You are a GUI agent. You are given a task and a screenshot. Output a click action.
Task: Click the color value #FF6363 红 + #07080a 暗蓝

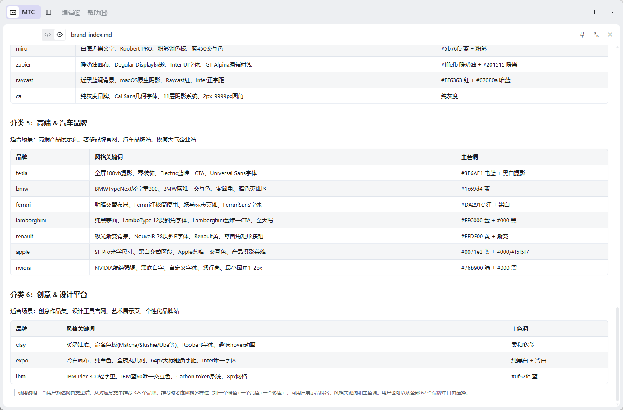[475, 80]
